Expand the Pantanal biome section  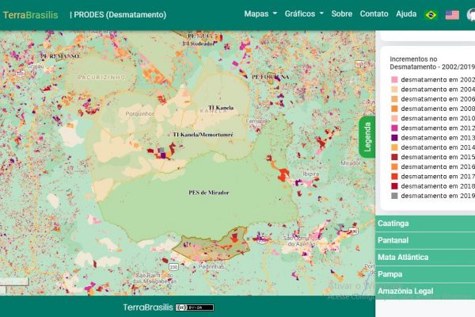tap(424, 240)
